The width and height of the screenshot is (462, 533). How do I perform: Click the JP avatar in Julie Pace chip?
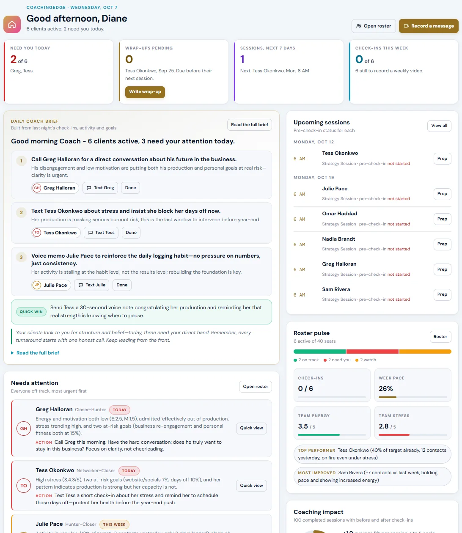click(37, 285)
